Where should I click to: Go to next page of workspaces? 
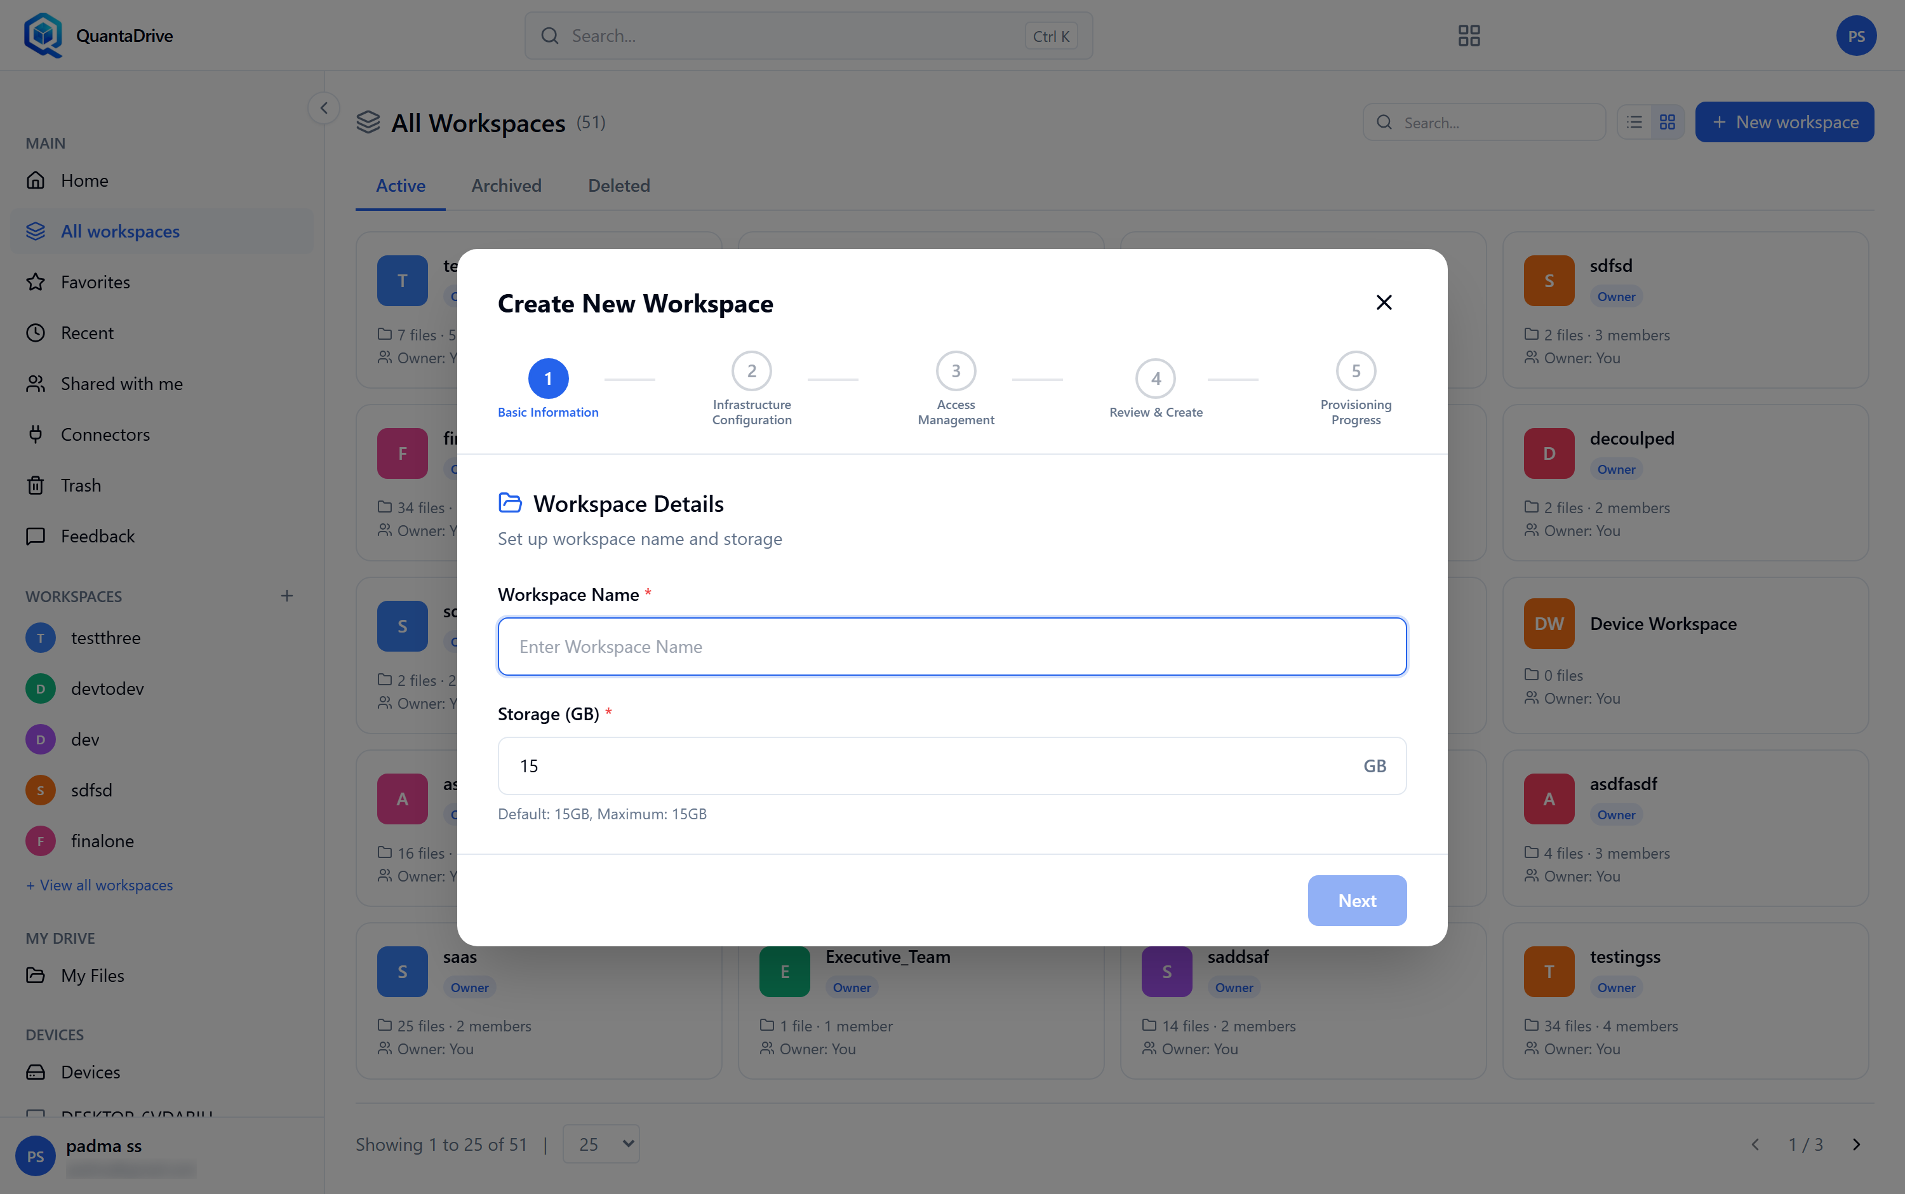[1856, 1144]
